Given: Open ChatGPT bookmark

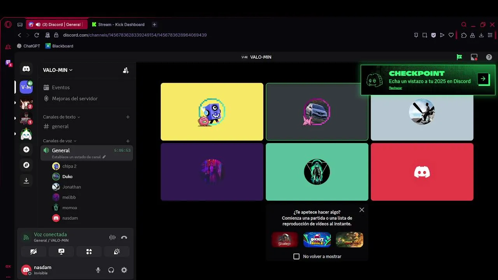Looking at the screenshot, I should click(x=28, y=46).
